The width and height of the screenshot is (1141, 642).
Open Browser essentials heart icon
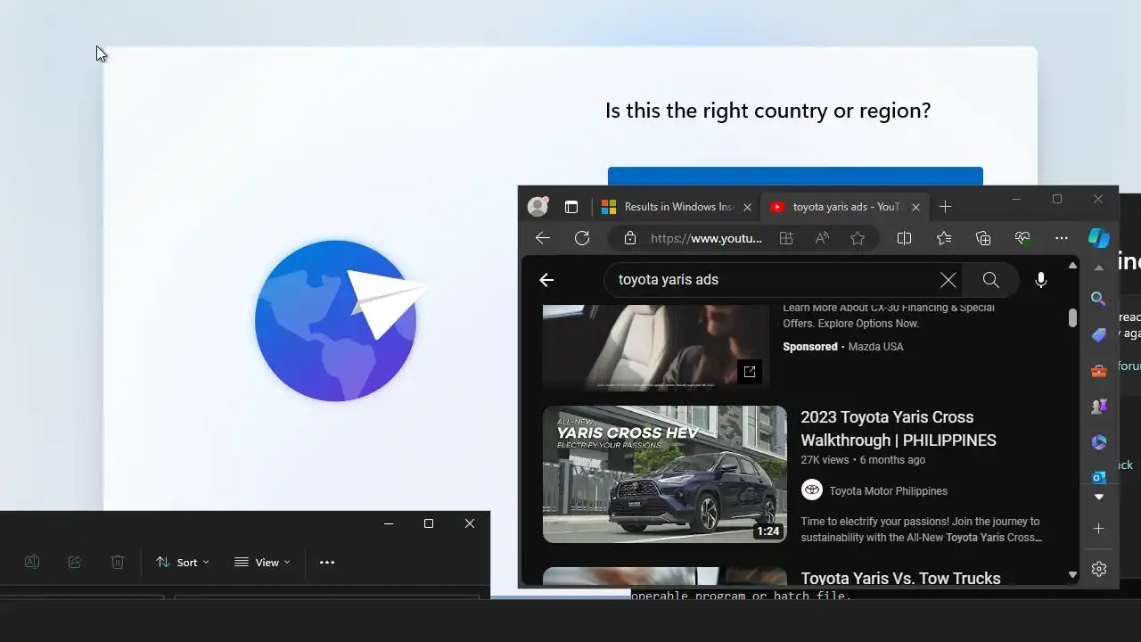pos(1022,238)
